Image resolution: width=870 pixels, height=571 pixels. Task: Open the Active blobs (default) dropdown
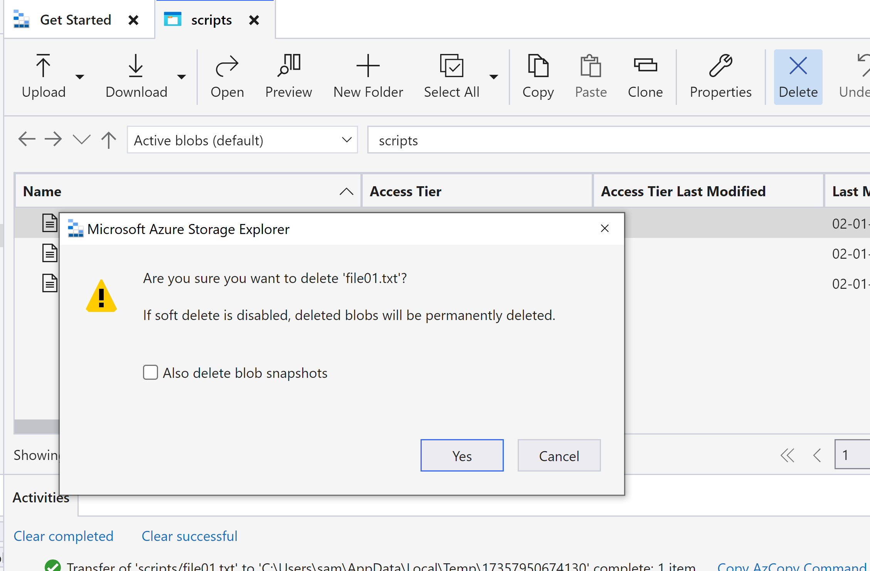[242, 140]
